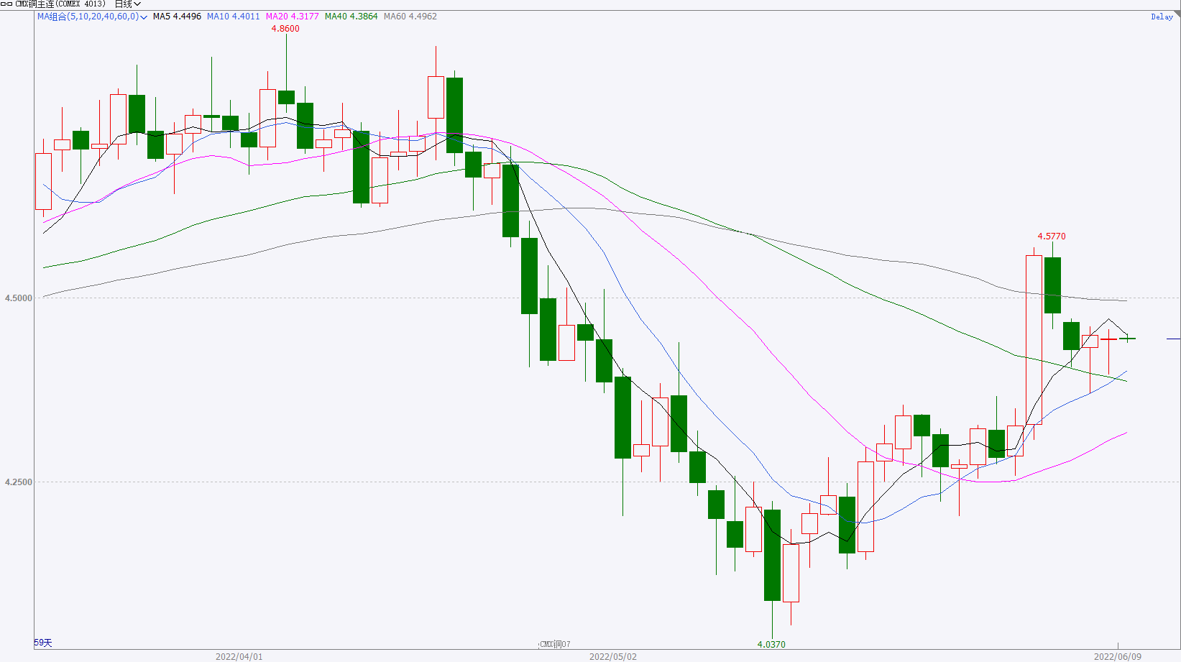Viewport: 1181px width, 662px height.
Task: Click the CMX铜主连(COMEX 4013) contract title
Action: (60, 4)
